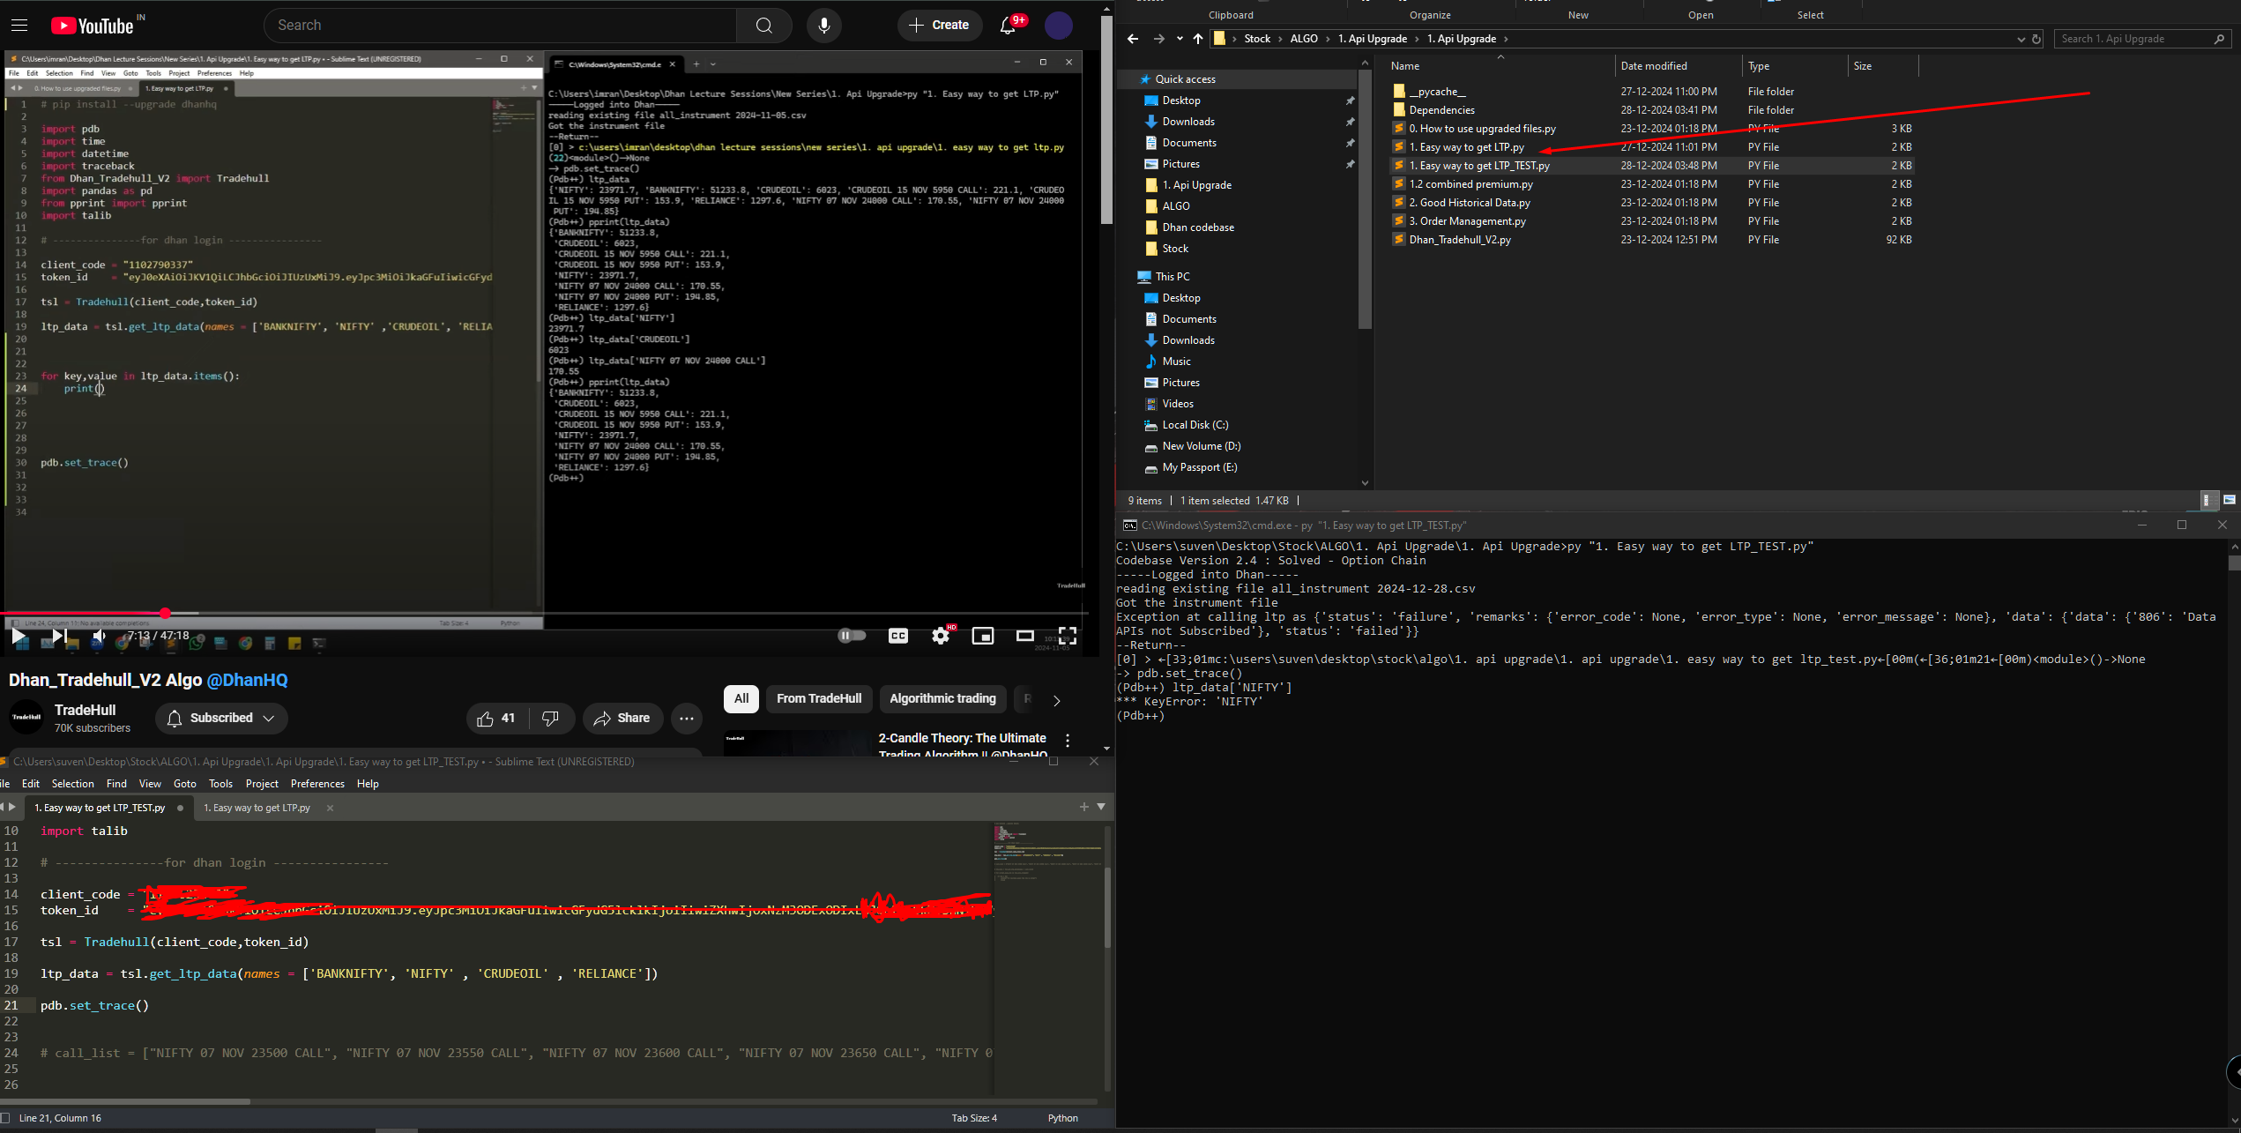Open Sublime tab list dropdown arrow
Screen dimensions: 2241x1133
[x=1101, y=807]
